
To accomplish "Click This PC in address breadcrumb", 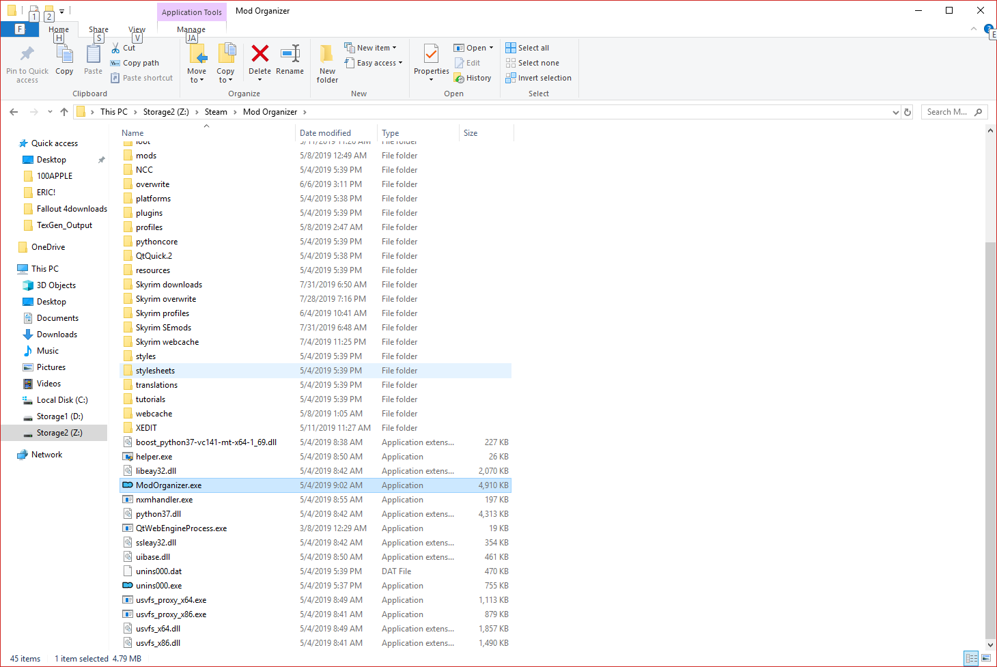I will [x=114, y=112].
